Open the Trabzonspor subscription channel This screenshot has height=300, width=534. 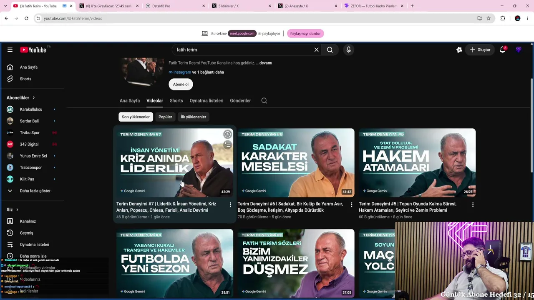[31, 167]
